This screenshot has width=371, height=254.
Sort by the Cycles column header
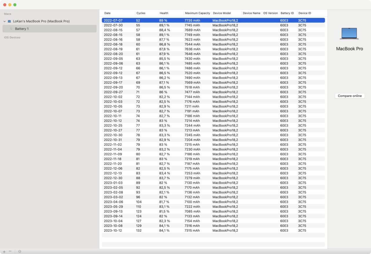click(x=141, y=13)
